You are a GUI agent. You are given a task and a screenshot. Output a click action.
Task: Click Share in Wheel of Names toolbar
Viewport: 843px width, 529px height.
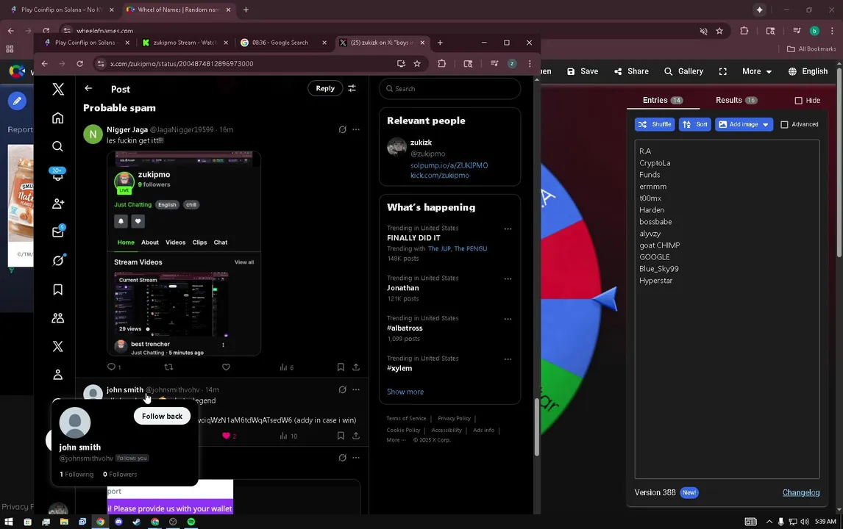click(631, 71)
